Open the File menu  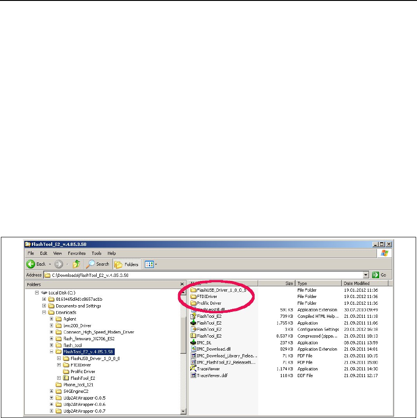pyautogui.click(x=31, y=253)
